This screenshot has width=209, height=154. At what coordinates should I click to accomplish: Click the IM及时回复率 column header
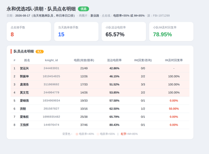point(174,60)
